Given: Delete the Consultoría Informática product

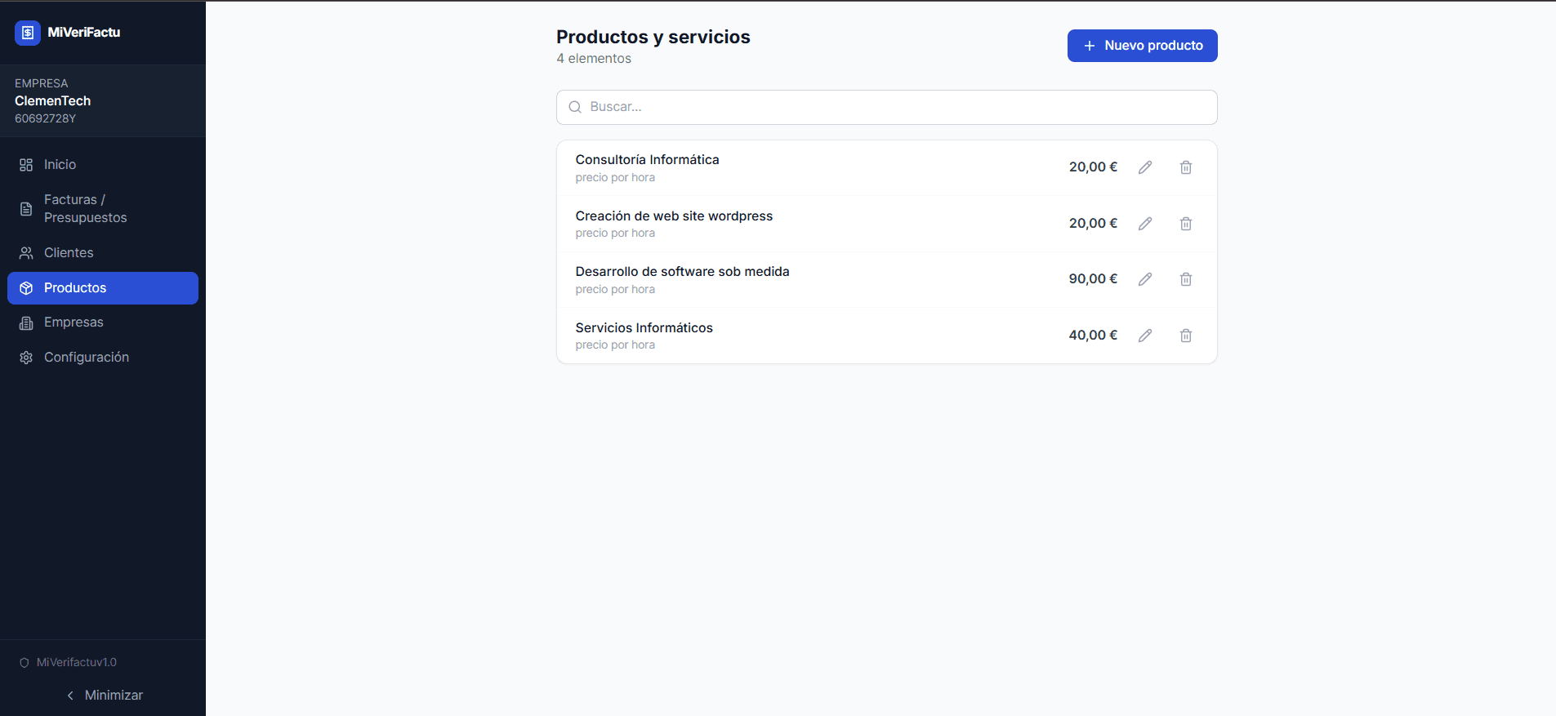Looking at the screenshot, I should [x=1186, y=167].
